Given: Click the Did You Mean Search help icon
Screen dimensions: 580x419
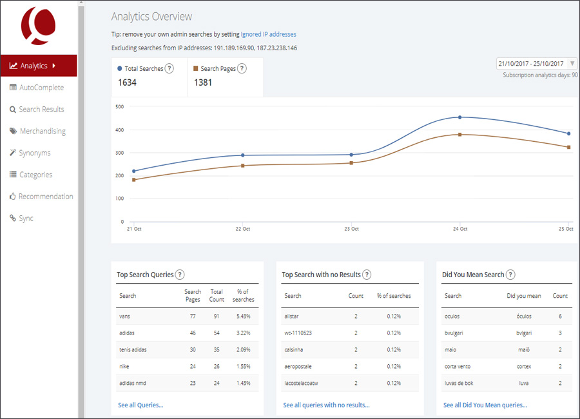Looking at the screenshot, I should point(510,275).
